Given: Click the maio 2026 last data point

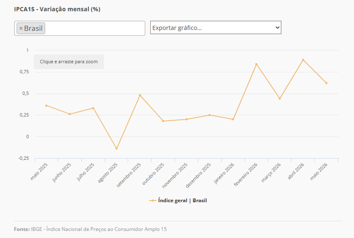Looking at the screenshot, I should (x=326, y=83).
